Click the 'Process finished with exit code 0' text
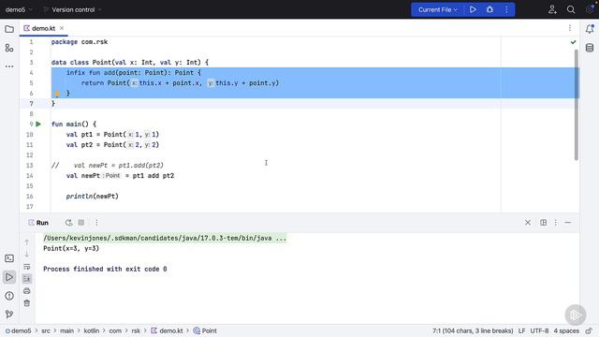The height and width of the screenshot is (337, 599). click(105, 269)
